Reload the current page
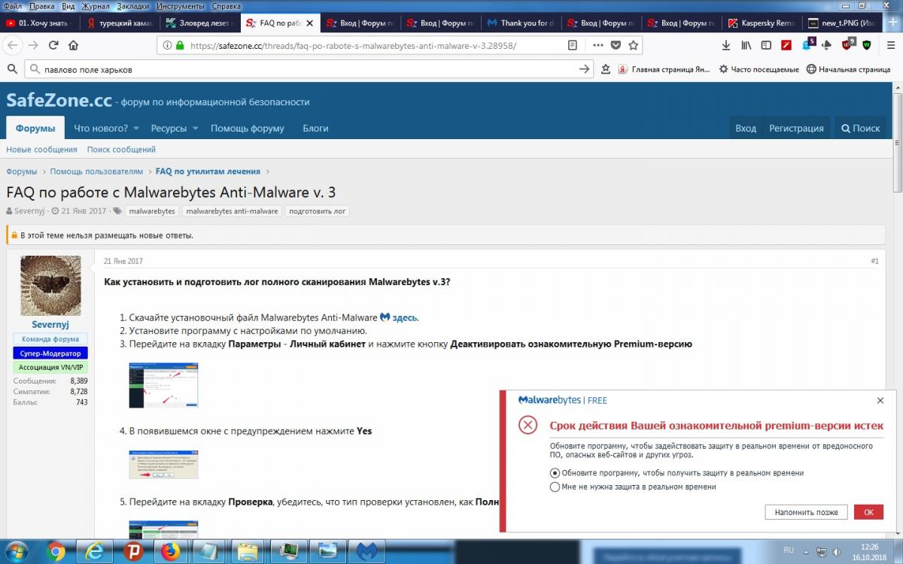903x564 pixels. tap(53, 45)
